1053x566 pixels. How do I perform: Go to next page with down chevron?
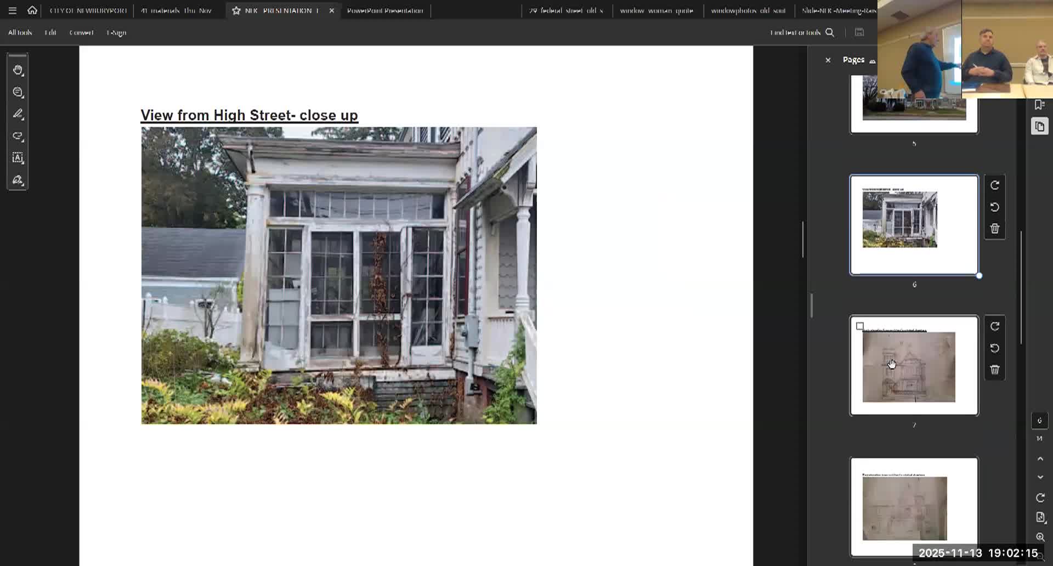pos(1040,477)
